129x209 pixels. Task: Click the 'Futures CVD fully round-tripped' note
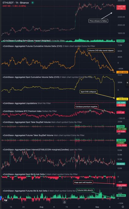(101, 50)
